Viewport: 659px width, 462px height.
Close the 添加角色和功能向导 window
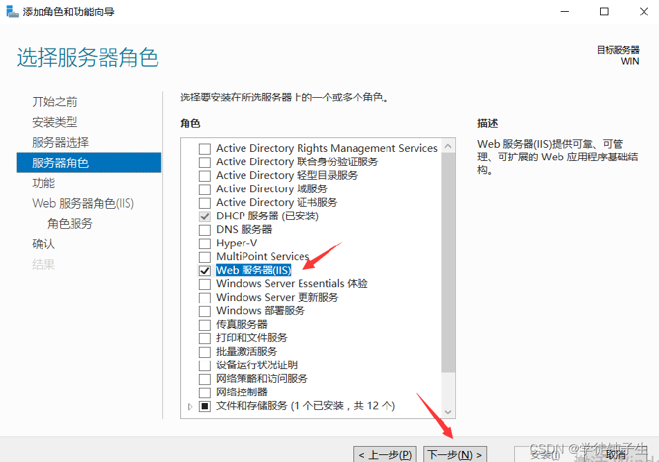coord(644,12)
